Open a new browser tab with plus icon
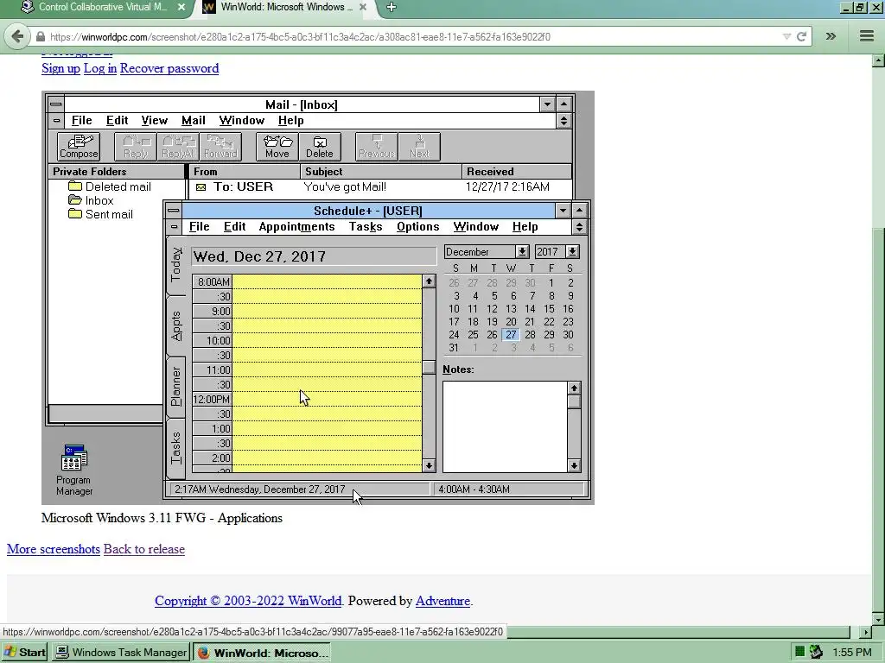The height and width of the screenshot is (663, 885). (392, 7)
